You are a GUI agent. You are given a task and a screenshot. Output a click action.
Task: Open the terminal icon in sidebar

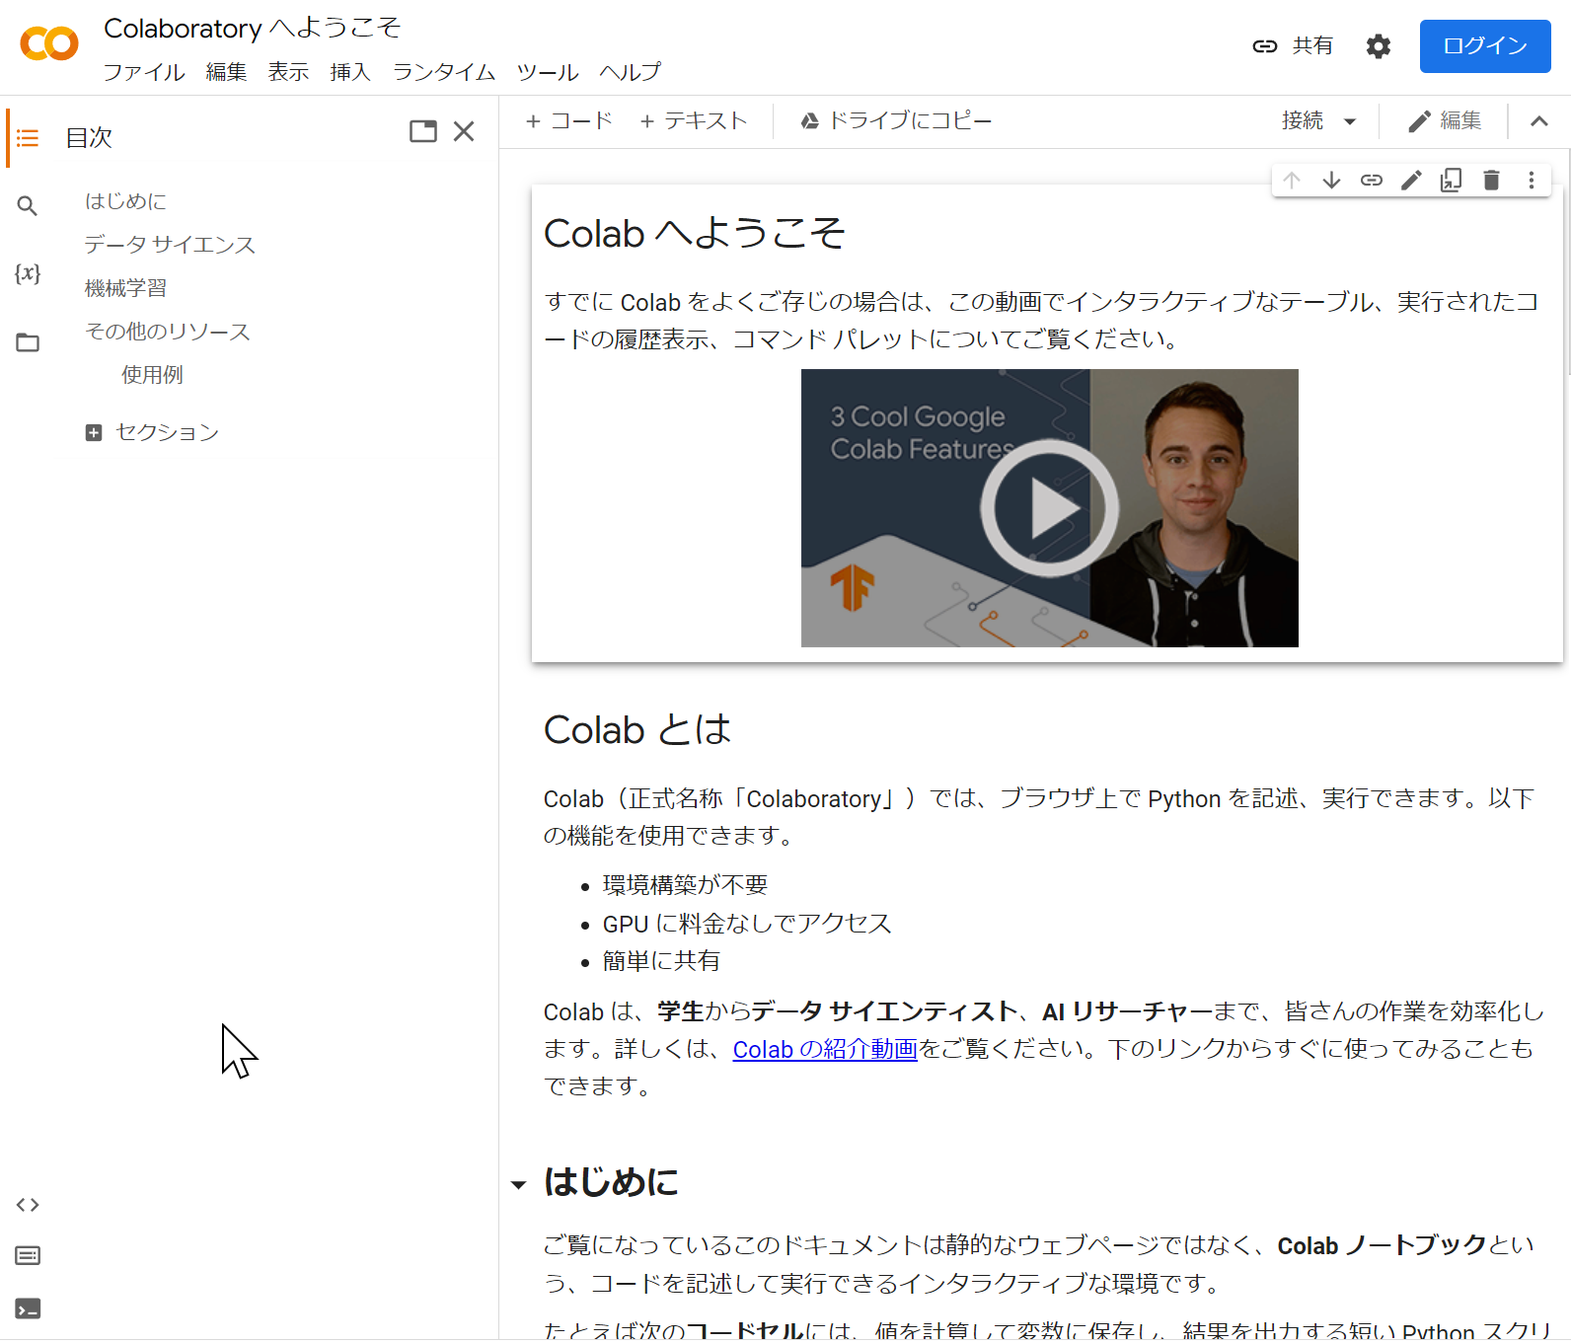click(x=28, y=1309)
